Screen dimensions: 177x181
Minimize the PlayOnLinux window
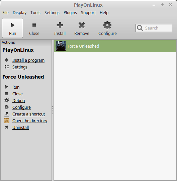(x=154, y=5)
